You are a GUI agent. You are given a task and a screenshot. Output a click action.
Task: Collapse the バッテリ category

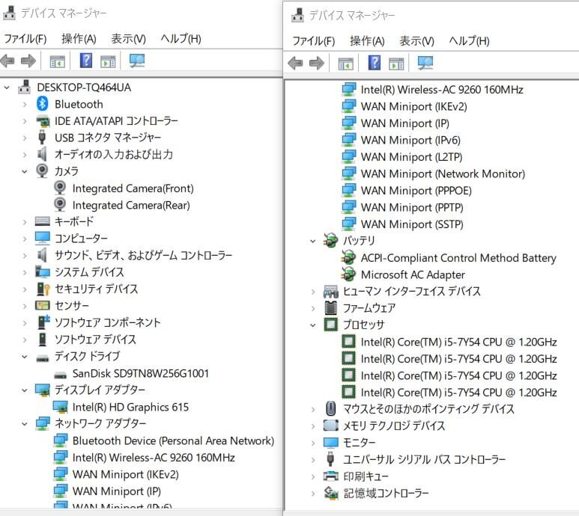click(313, 241)
